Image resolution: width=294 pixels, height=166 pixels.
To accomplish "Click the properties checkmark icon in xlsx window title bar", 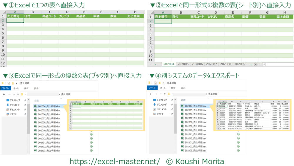I will pos(9,83).
